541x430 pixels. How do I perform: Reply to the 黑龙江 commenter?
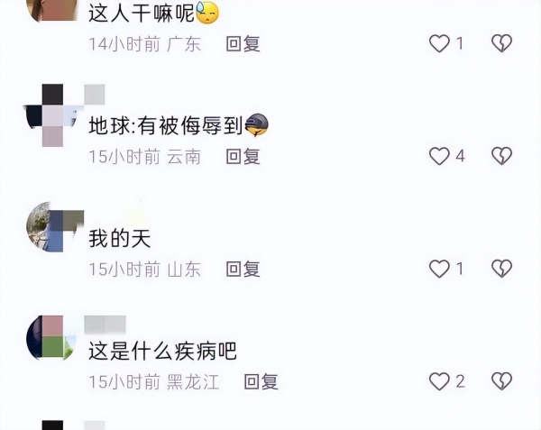tap(261, 381)
